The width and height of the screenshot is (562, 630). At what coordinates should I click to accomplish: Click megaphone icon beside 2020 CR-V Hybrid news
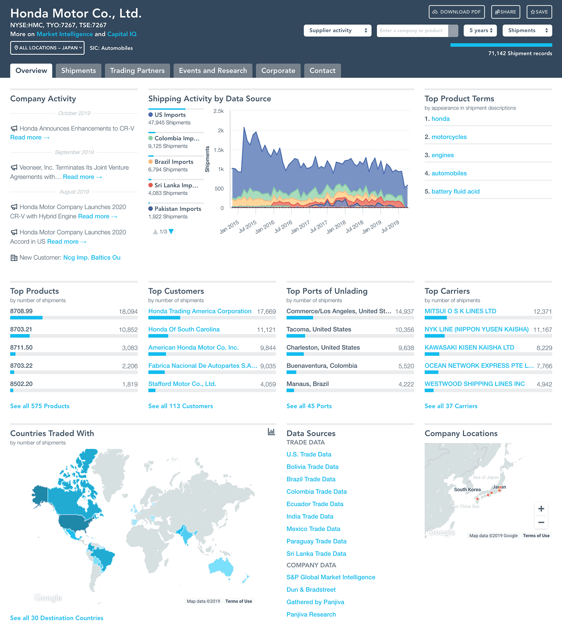[14, 207]
